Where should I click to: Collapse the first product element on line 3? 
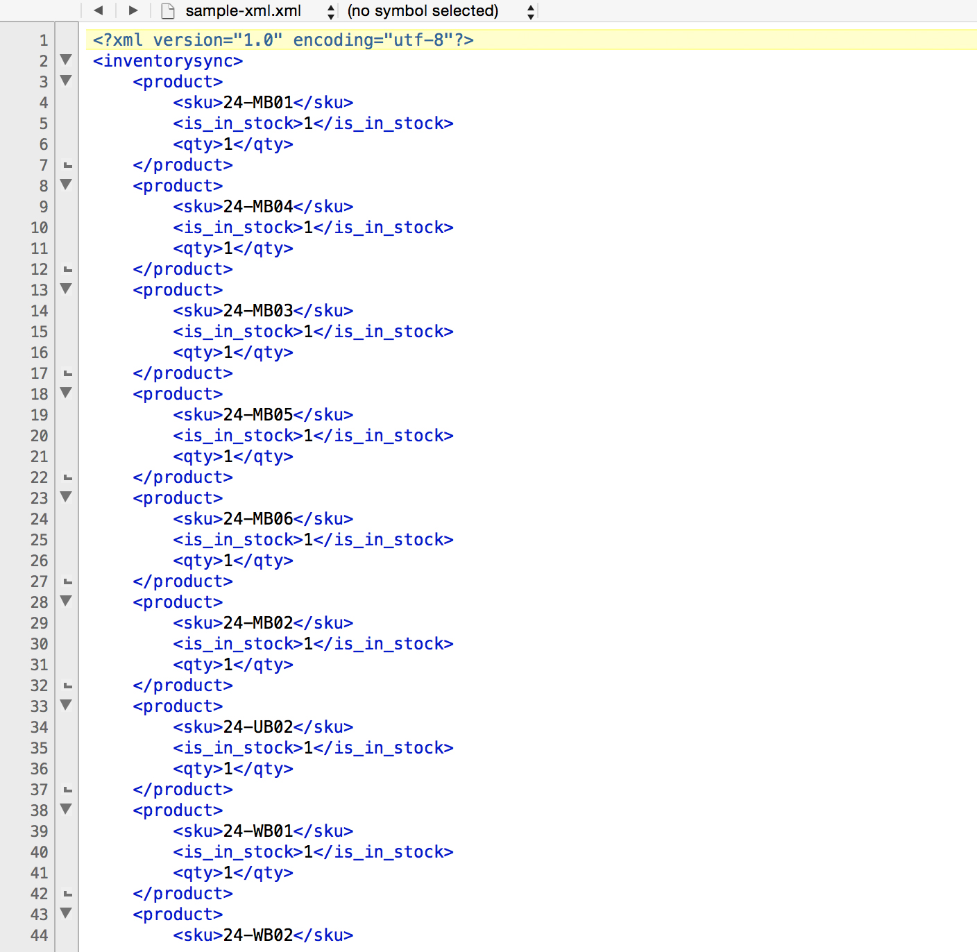(65, 82)
